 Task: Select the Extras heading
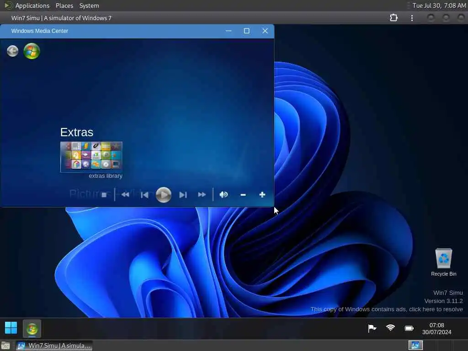[x=77, y=132]
